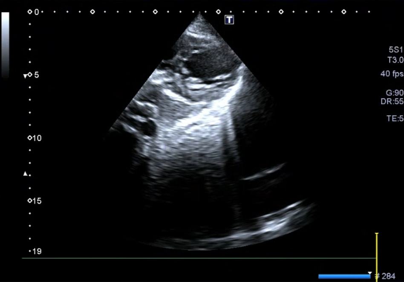Viewport: 404px width, 282px height.
Task: Click the depth scale label '0'
Action: (x=37, y=12)
